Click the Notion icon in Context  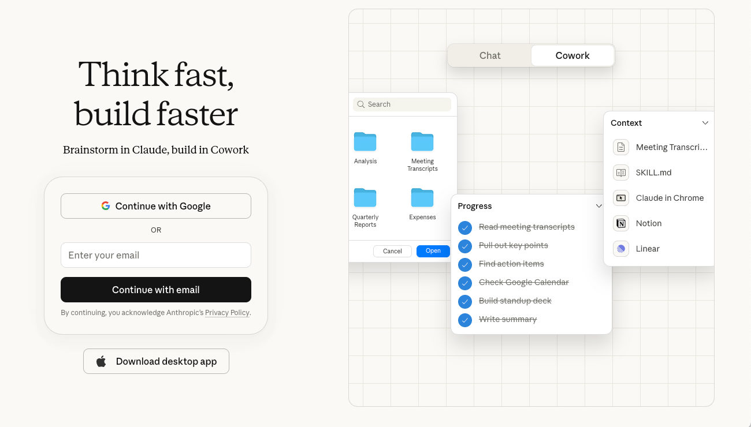[x=621, y=223]
